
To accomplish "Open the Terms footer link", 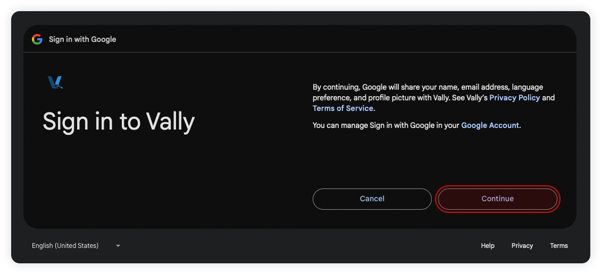I will pos(559,246).
